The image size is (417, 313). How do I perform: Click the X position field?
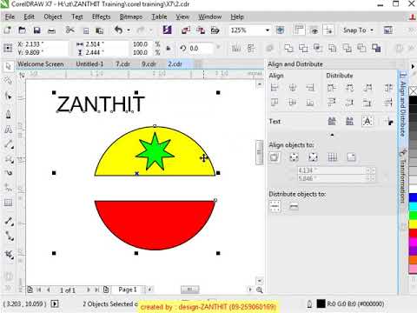point(42,44)
